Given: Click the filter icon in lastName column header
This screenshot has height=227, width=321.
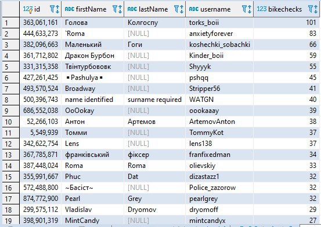Looking at the screenshot, I should 176,9.
